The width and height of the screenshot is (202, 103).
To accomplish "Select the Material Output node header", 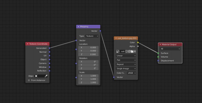I will click(170, 44).
